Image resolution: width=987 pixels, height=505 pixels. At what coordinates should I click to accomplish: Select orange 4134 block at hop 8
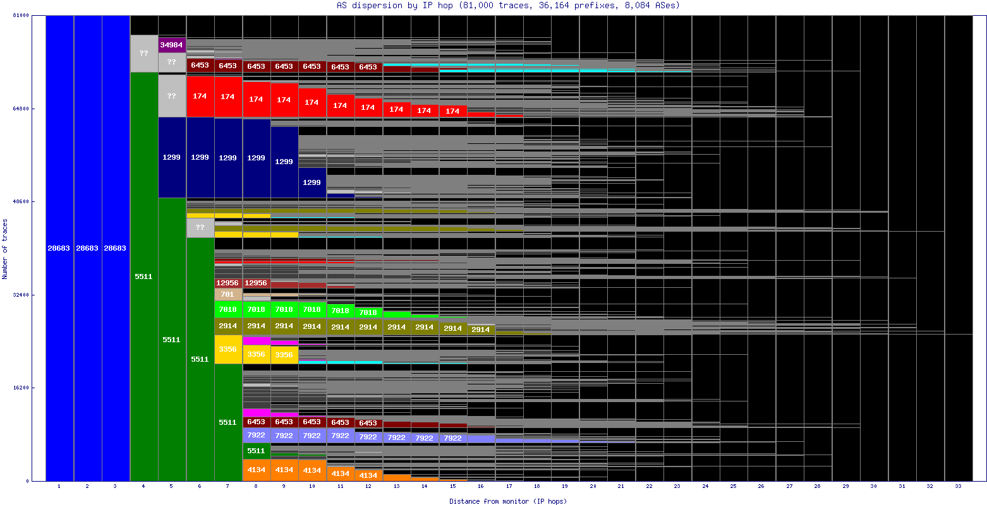(257, 470)
